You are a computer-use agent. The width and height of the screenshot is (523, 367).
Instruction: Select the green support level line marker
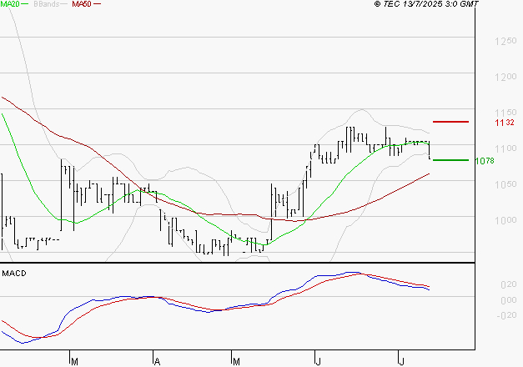pyautogui.click(x=450, y=159)
